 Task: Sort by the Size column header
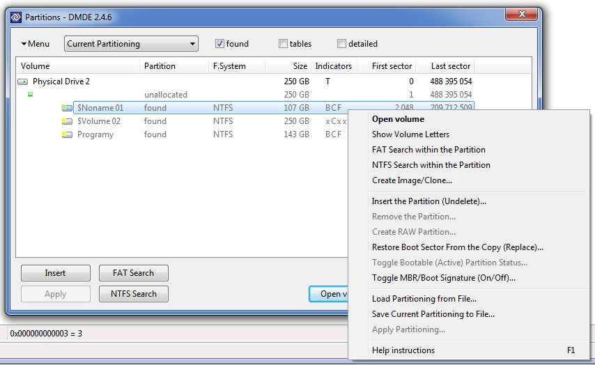pos(288,66)
